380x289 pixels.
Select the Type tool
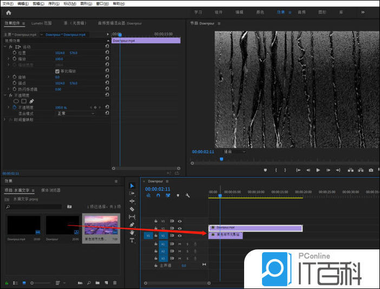pos(132,240)
